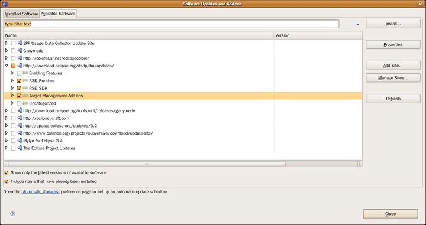Screen dimensions: 426x225
Task: Select the polarion.org subversive update-site row
Action: click(x=183, y=133)
